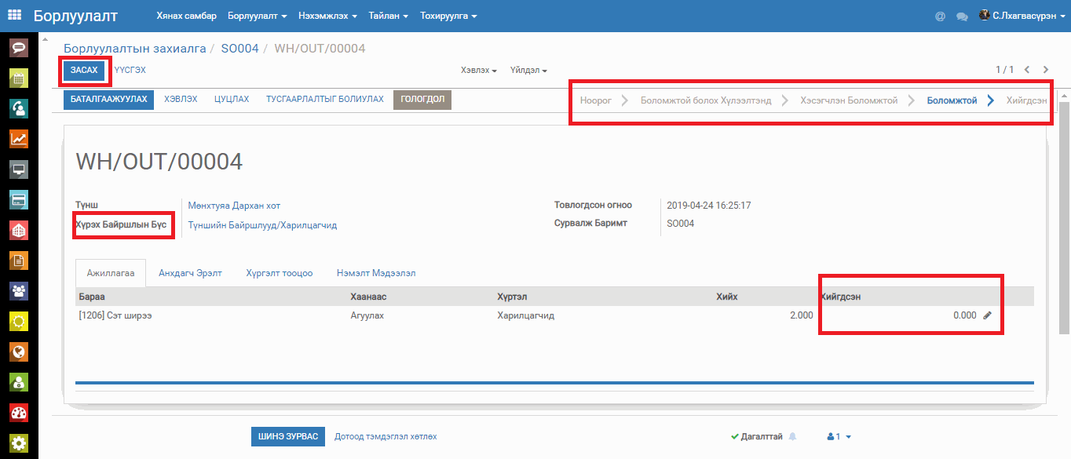Screen dimensions: 1071x459
Task: Switch to the Анхдагч Эрэлт tab
Action: (190, 273)
